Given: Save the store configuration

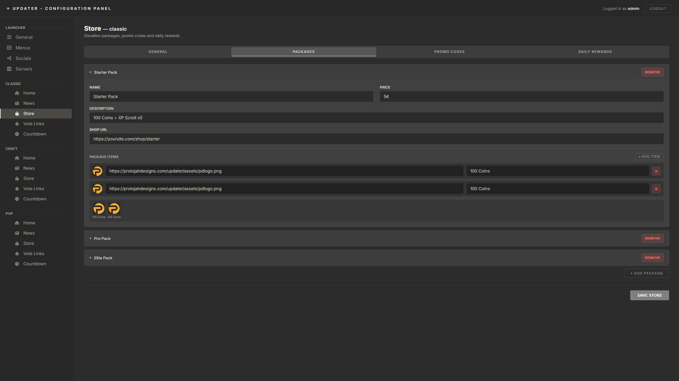Looking at the screenshot, I should (x=649, y=295).
